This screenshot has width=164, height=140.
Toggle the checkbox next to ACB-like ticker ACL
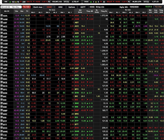[2, 30]
